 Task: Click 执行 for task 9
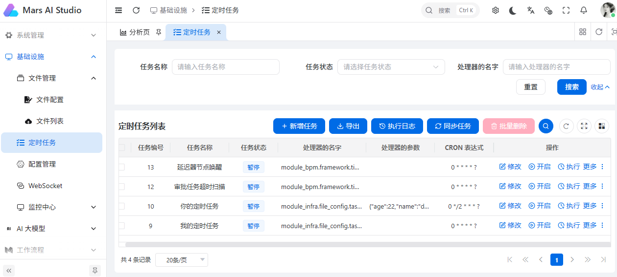point(569,225)
